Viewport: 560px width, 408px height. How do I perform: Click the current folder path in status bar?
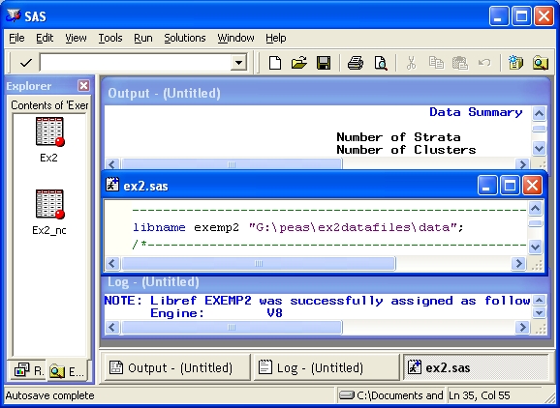pos(391,395)
